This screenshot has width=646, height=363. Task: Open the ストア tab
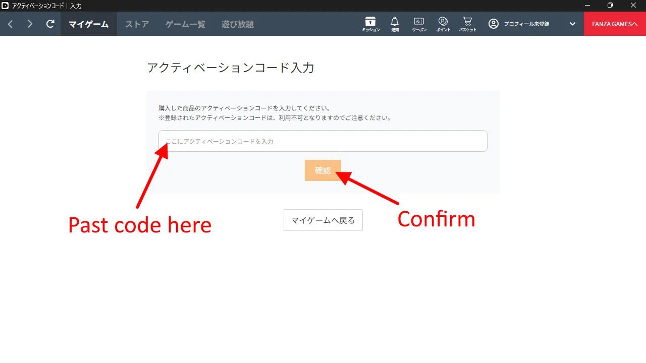point(137,24)
